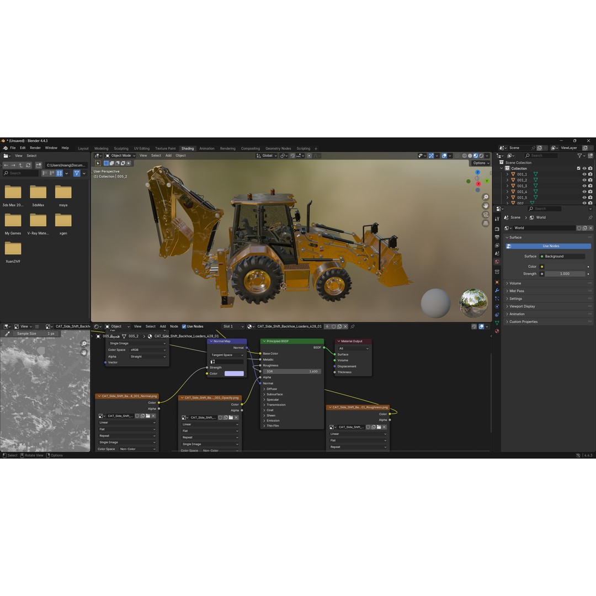Click the pan hand gizmo in viewport
This screenshot has height=596, width=596.
coord(486,206)
